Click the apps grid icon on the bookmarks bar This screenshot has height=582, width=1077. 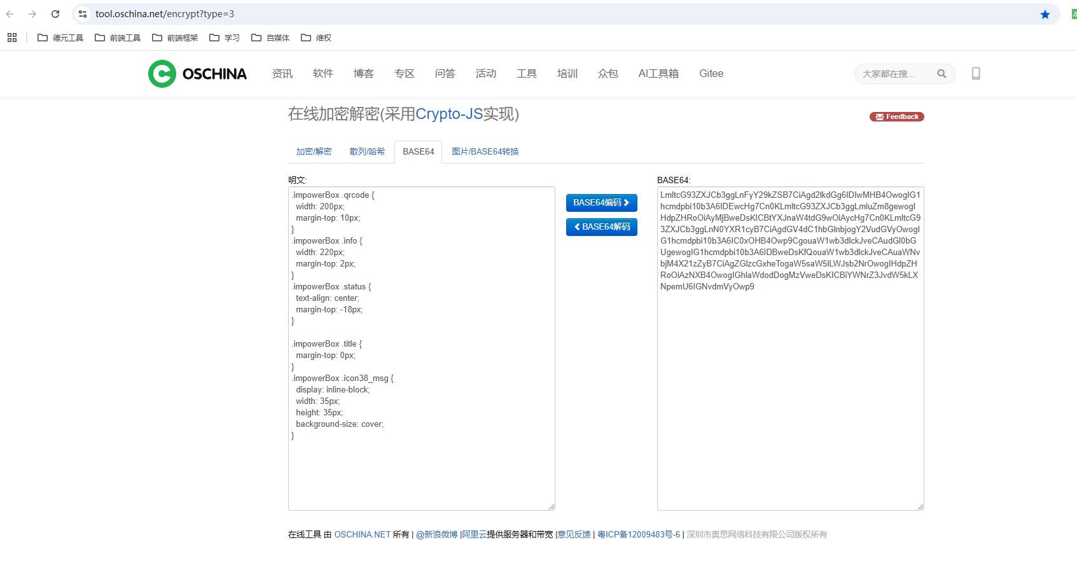point(11,38)
